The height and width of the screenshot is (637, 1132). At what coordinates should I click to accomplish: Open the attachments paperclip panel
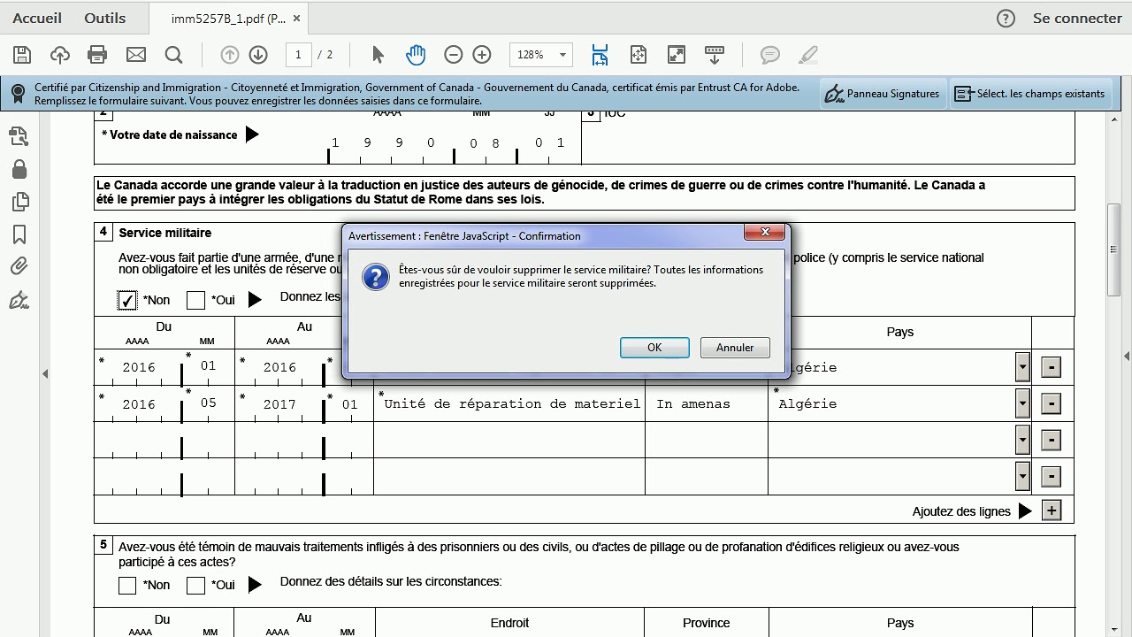pyautogui.click(x=19, y=266)
